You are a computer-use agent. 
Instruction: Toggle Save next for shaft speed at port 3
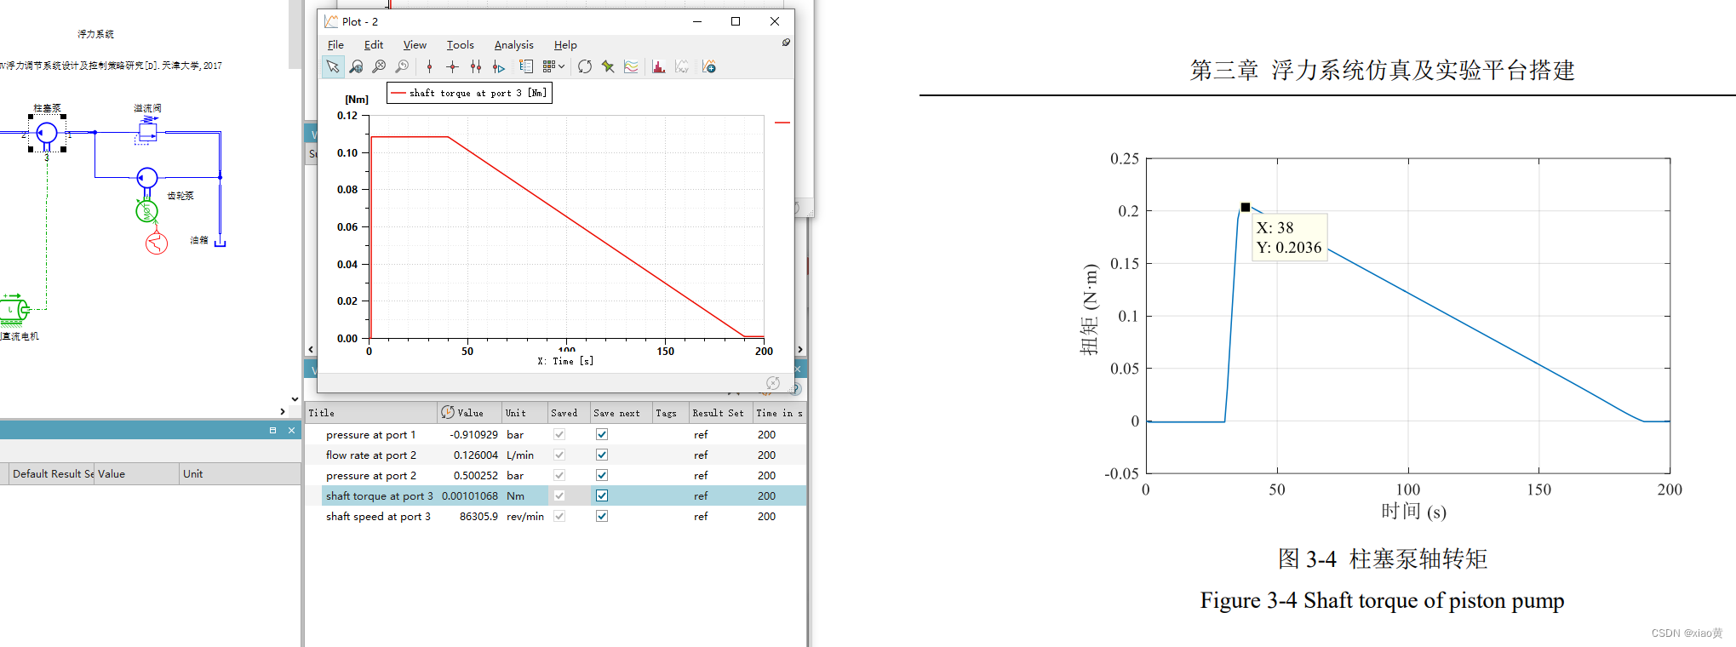click(602, 516)
